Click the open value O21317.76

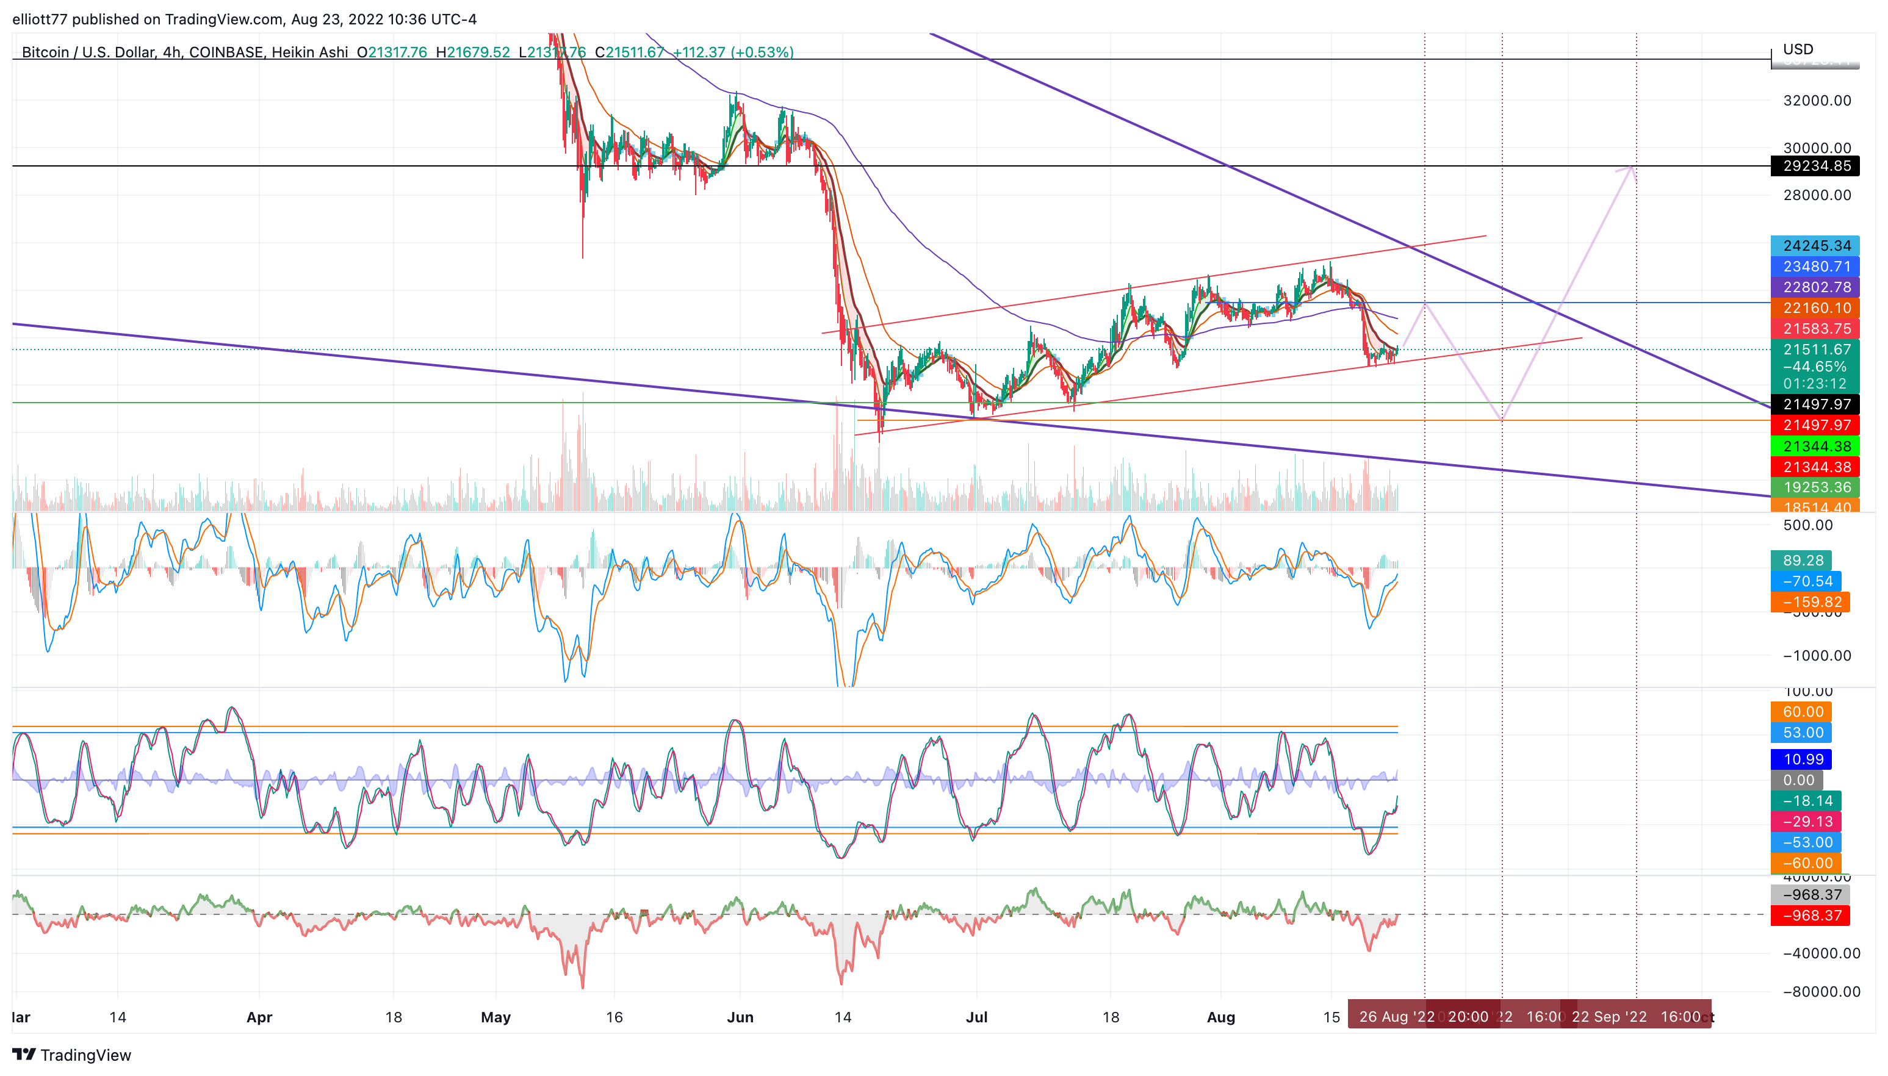[392, 52]
